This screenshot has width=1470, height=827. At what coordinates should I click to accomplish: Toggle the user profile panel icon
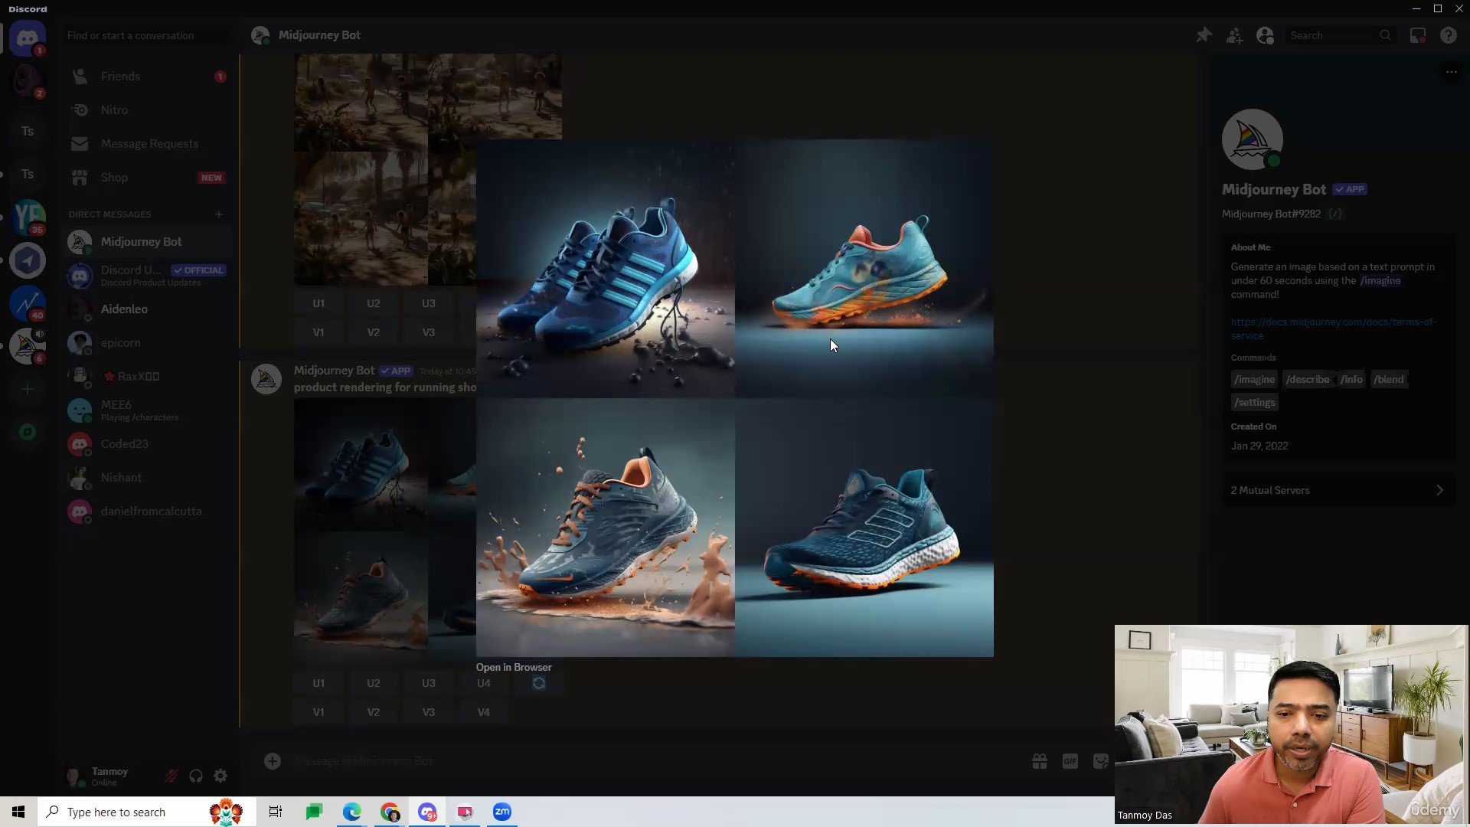click(x=1265, y=35)
